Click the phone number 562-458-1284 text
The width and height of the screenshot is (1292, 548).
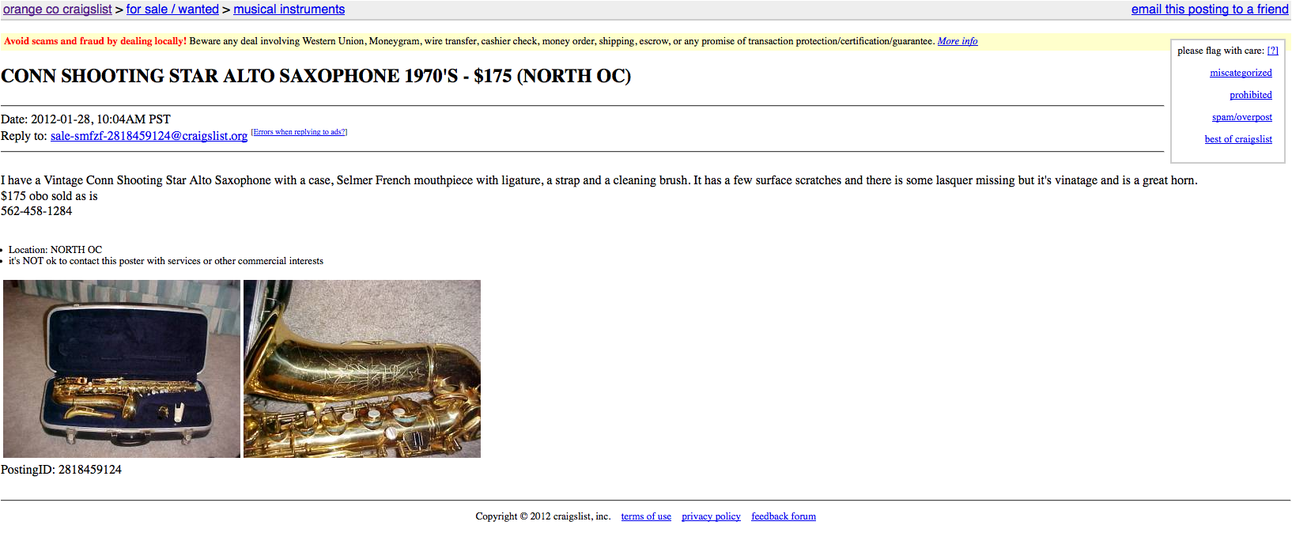(x=36, y=211)
